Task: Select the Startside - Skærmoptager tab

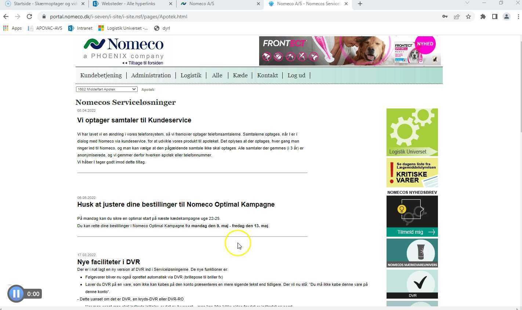Action: point(44,4)
